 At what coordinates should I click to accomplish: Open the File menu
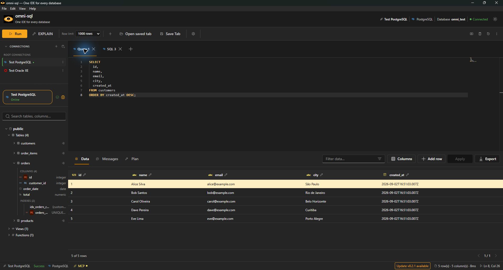pos(4,9)
